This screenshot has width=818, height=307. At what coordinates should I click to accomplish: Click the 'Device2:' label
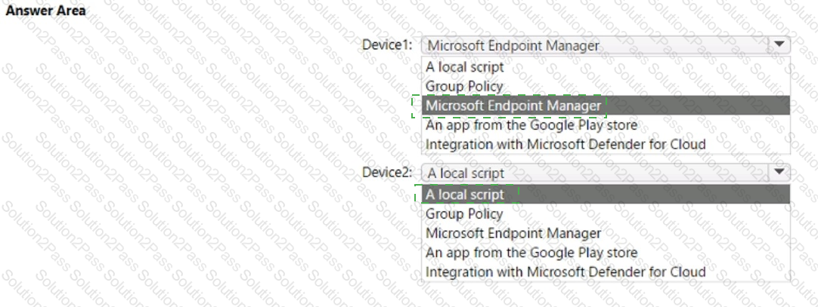coord(387,172)
